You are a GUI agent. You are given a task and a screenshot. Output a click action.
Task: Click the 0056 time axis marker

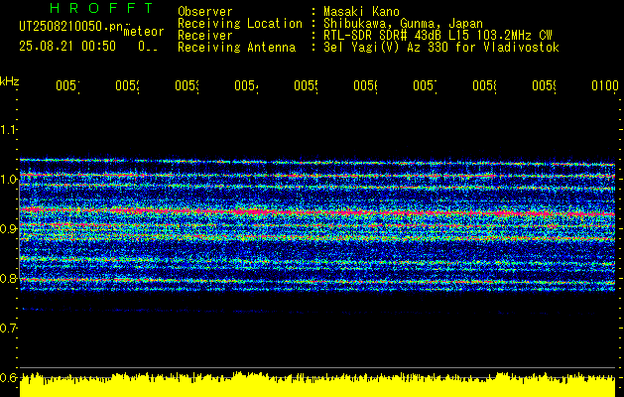[x=365, y=86]
